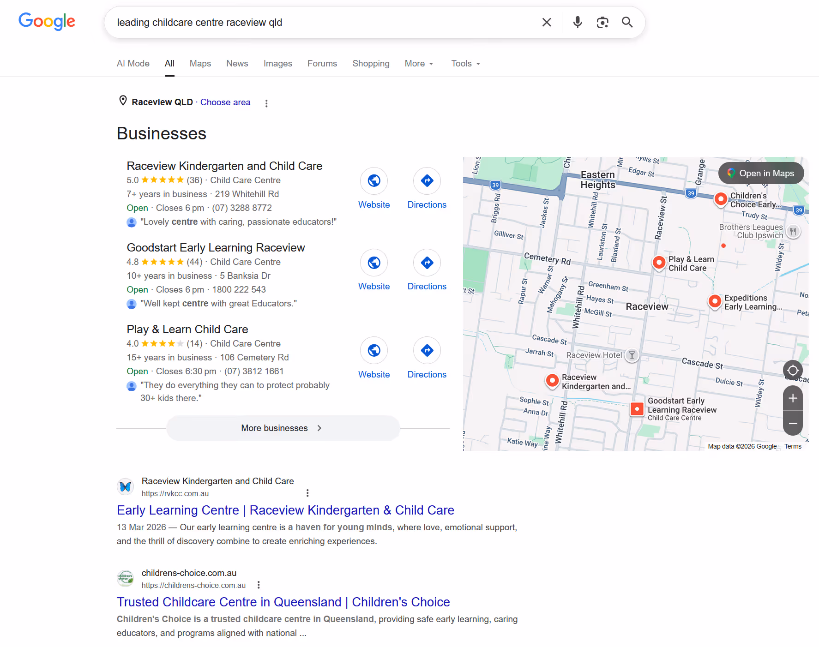Image resolution: width=819 pixels, height=647 pixels.
Task: Switch to Shopping tab
Action: coord(371,64)
